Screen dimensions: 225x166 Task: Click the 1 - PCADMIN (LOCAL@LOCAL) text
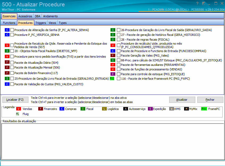point(168,10)
